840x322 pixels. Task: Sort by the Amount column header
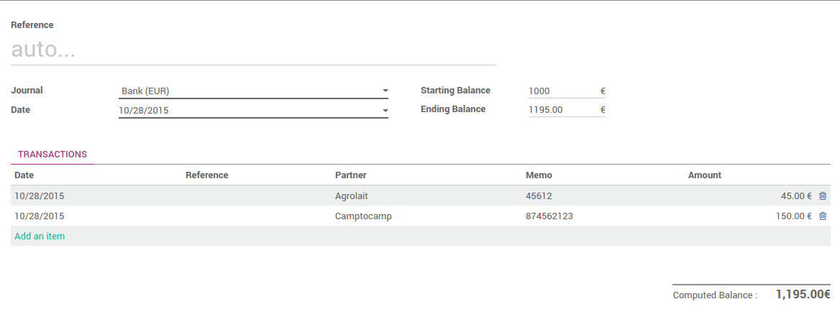coord(705,175)
